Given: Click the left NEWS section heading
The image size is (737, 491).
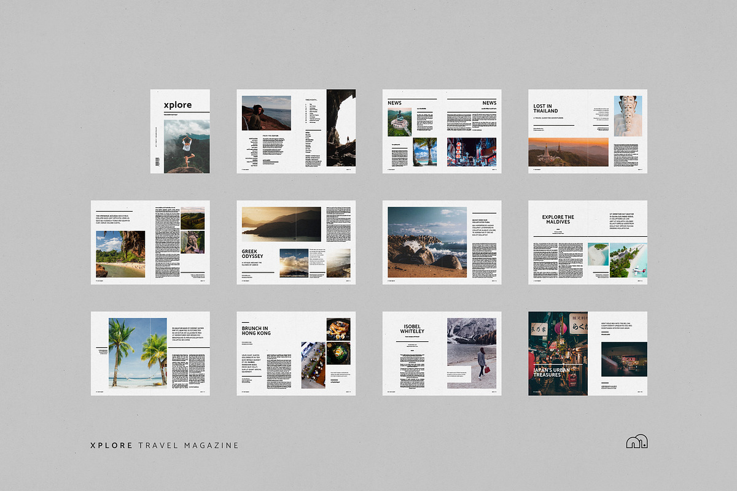Looking at the screenshot, I should (x=395, y=102).
